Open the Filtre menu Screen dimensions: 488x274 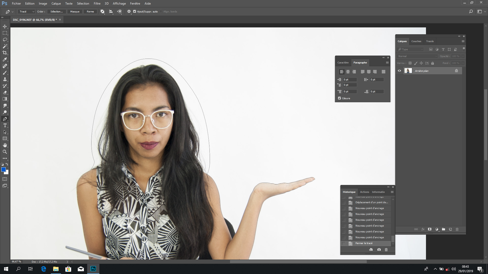coord(97,3)
